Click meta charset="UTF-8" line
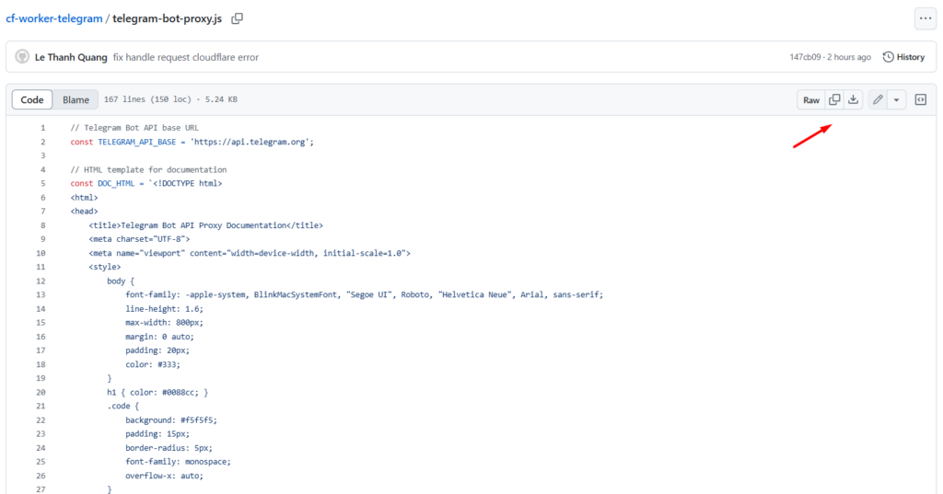This screenshot has width=943, height=494. (x=139, y=239)
